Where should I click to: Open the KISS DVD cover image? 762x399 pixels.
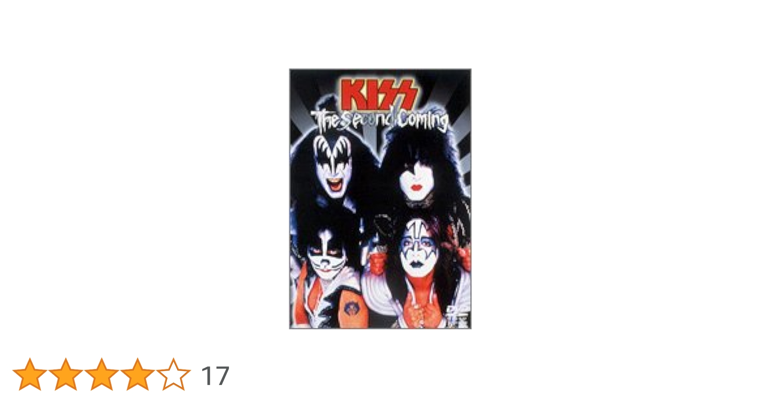tap(380, 199)
